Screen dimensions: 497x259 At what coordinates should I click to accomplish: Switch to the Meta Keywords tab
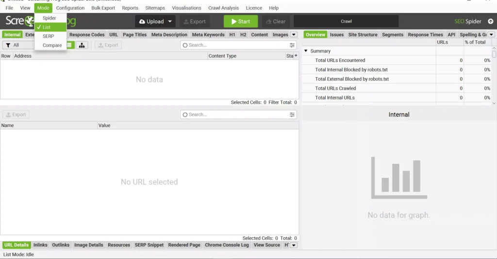[208, 34]
